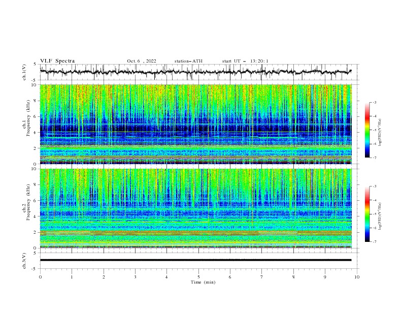Click time axis tick label '8'
The image size is (402, 311).
pos(293,277)
